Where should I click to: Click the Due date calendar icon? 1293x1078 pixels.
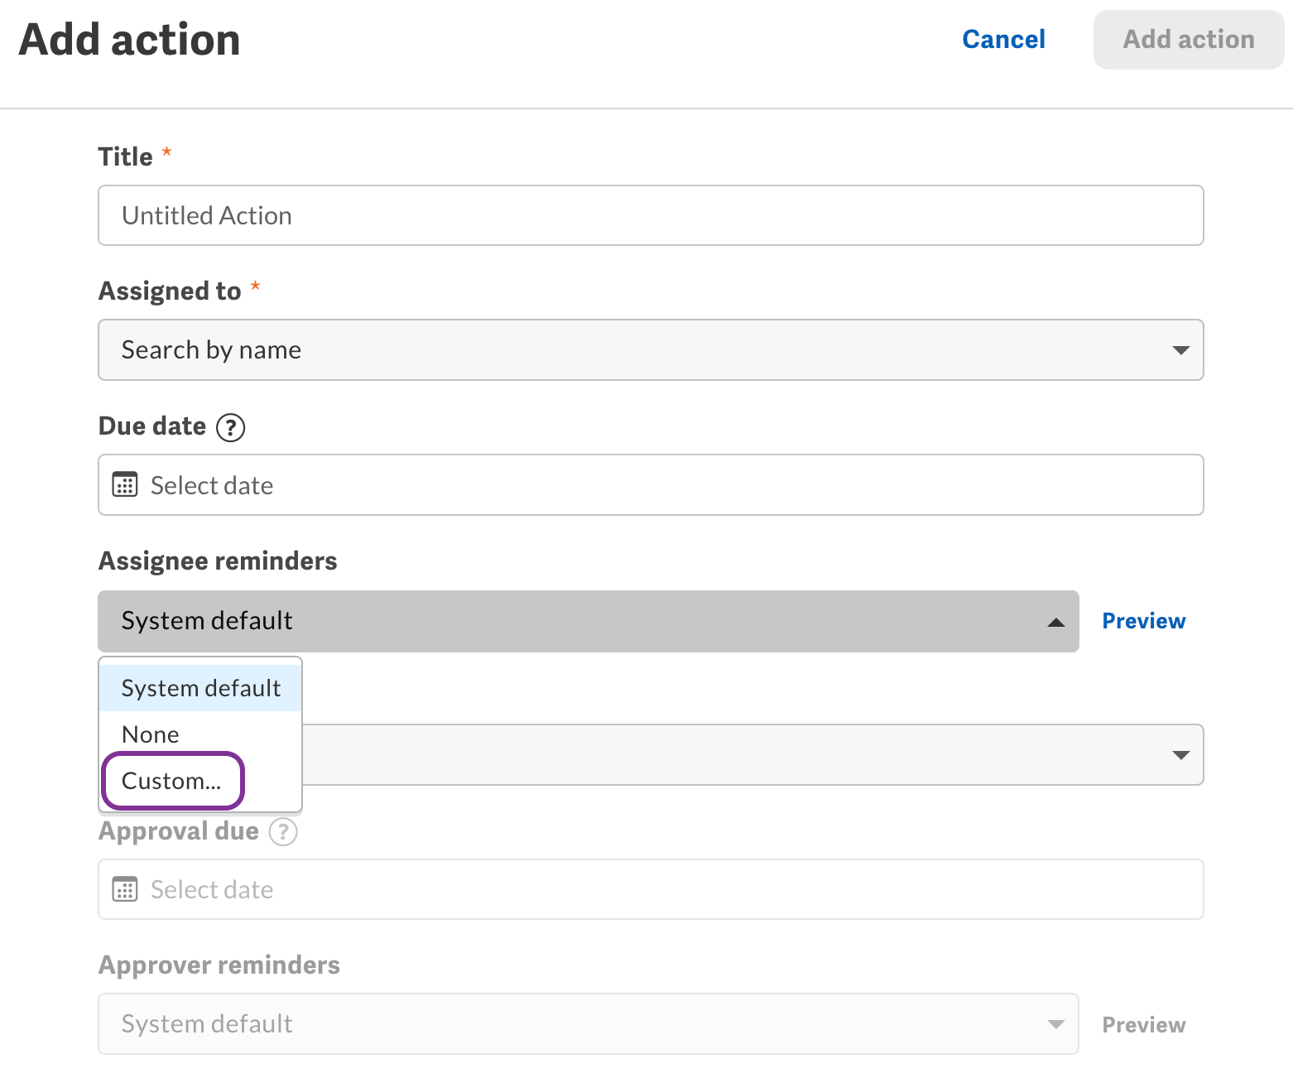coord(125,484)
